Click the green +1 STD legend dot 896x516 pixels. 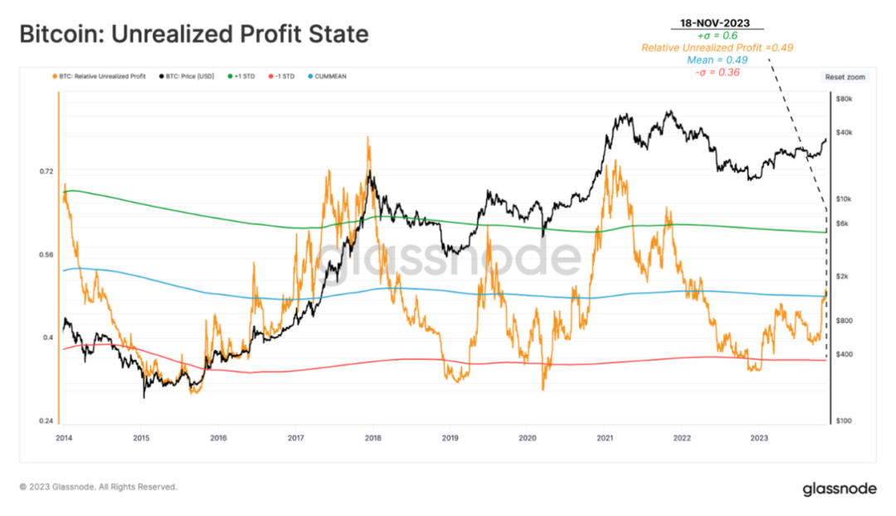(231, 76)
